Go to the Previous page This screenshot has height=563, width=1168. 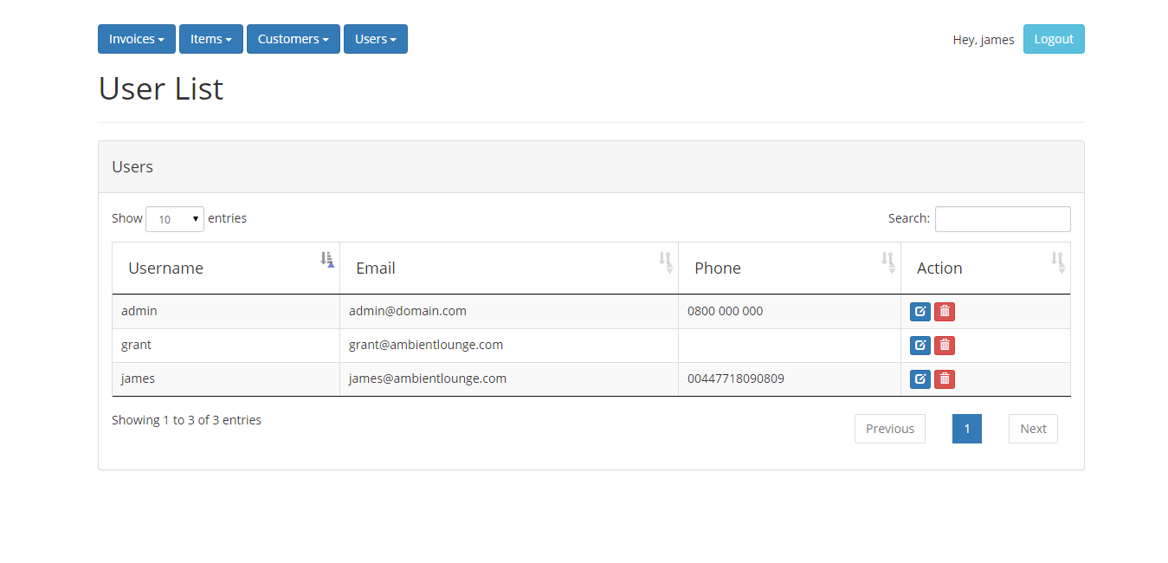coord(890,429)
